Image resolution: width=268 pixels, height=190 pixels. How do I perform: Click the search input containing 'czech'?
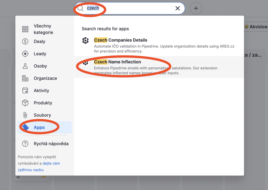pos(131,8)
